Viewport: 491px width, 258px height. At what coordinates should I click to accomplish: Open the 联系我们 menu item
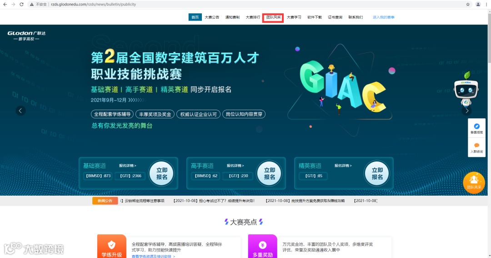[x=356, y=17]
